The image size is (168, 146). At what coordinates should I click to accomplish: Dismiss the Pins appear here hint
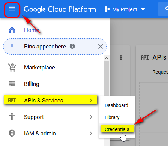[x=100, y=47]
